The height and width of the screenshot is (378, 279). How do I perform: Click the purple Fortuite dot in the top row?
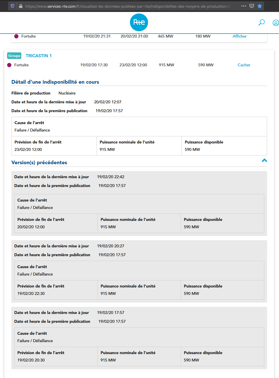[16, 36]
